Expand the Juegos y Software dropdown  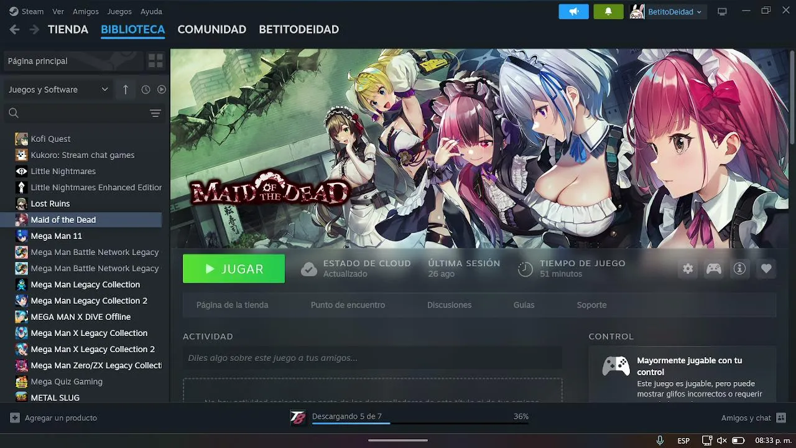58,90
